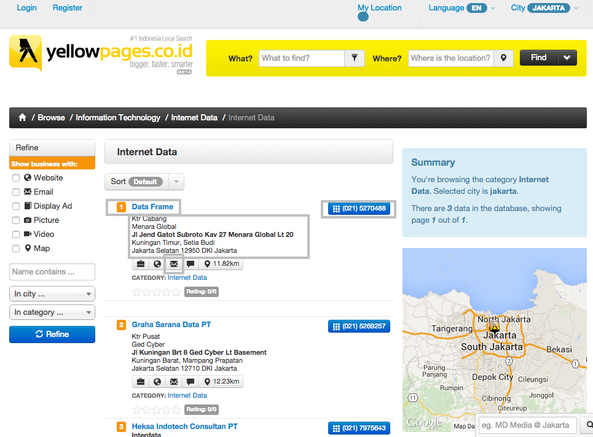Focus the Where is the location input
This screenshot has width=593, height=437.
(x=451, y=58)
